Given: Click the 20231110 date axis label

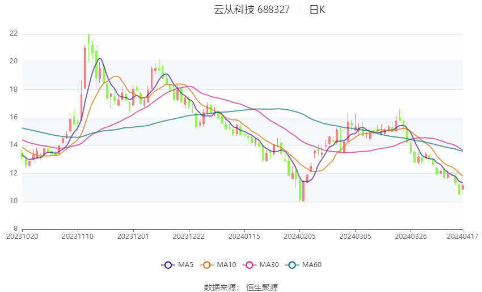Looking at the screenshot, I should (x=78, y=237).
